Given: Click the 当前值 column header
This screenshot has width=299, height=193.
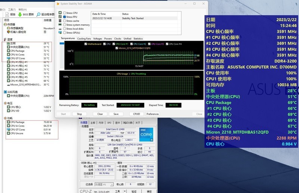Looking at the screenshot, I should point(47,20).
